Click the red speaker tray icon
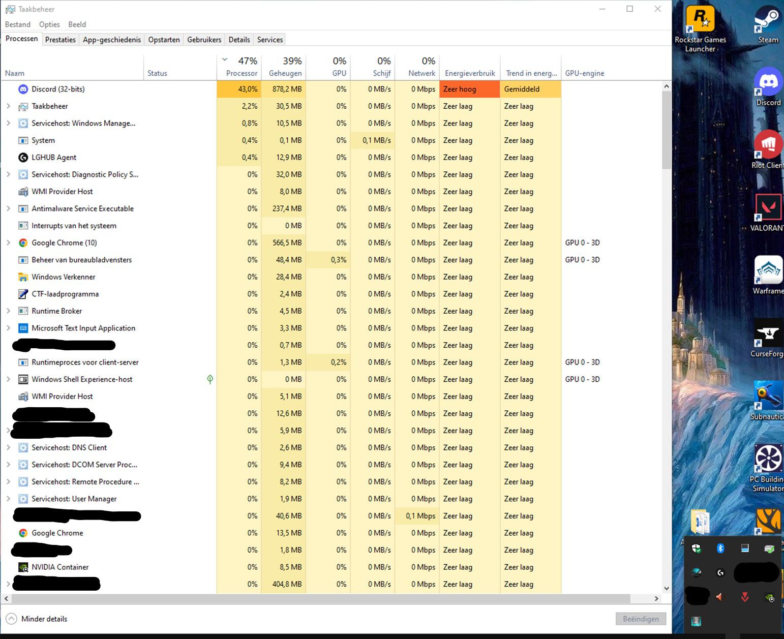The height and width of the screenshot is (639, 784). (719, 597)
